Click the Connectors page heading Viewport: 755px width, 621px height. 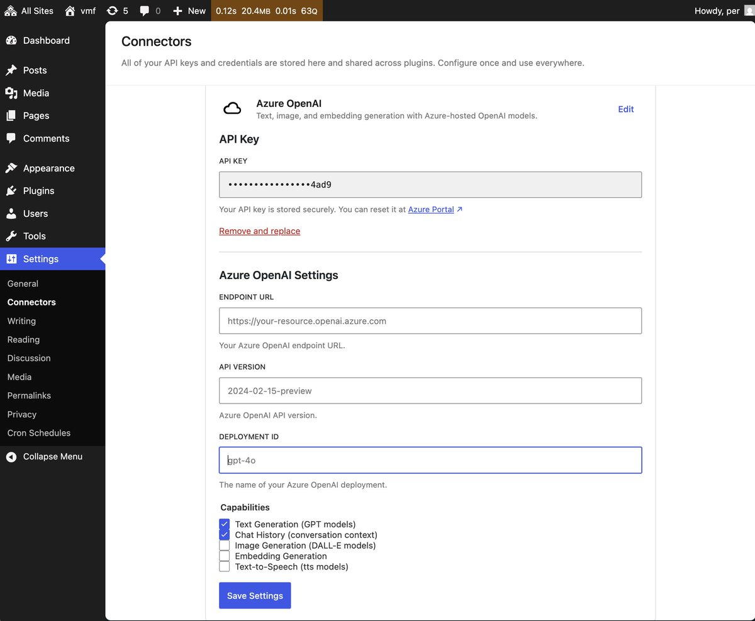(x=157, y=41)
